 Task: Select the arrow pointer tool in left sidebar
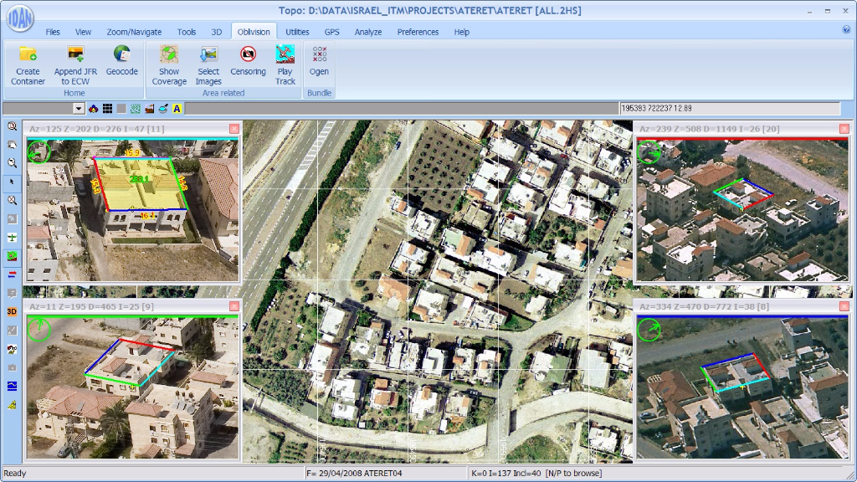coord(12,182)
